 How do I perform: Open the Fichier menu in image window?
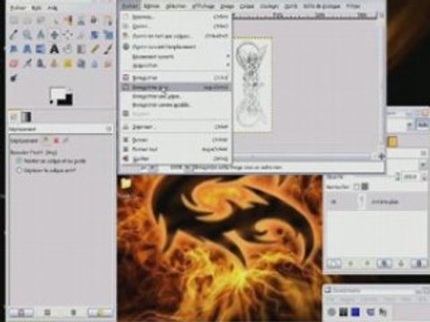click(x=131, y=6)
